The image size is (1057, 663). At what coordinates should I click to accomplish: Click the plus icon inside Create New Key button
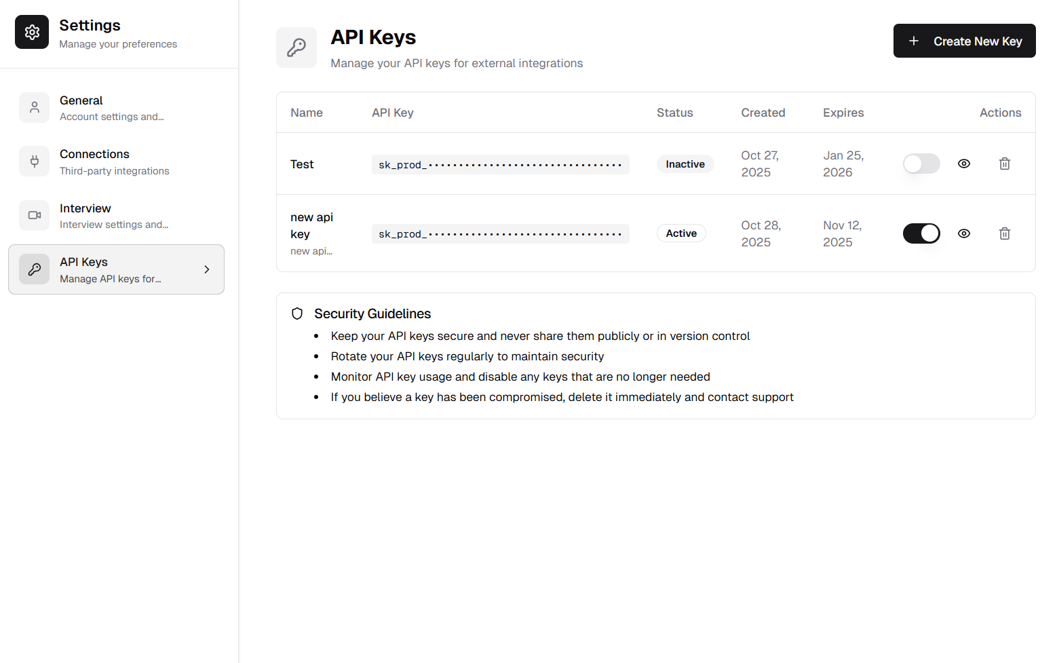(912, 41)
